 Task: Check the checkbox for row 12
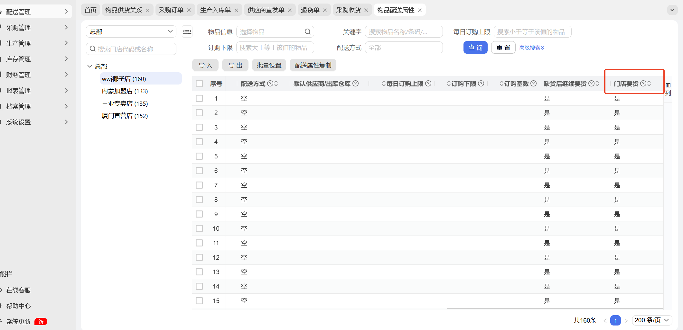pyautogui.click(x=199, y=257)
